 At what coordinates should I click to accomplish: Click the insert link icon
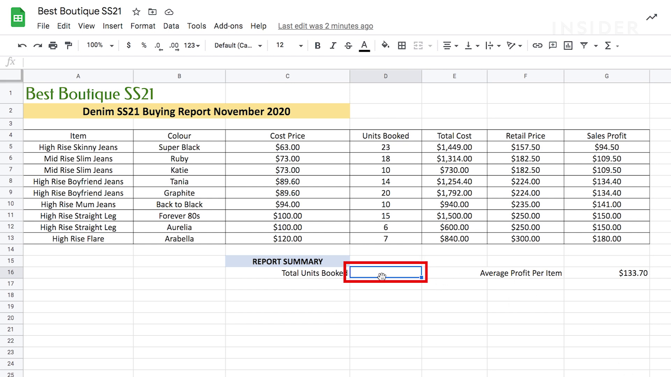[537, 46]
